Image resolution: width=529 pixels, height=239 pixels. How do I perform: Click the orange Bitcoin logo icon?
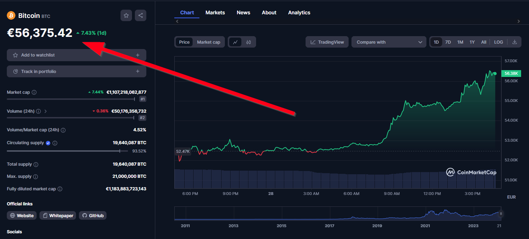pos(11,15)
